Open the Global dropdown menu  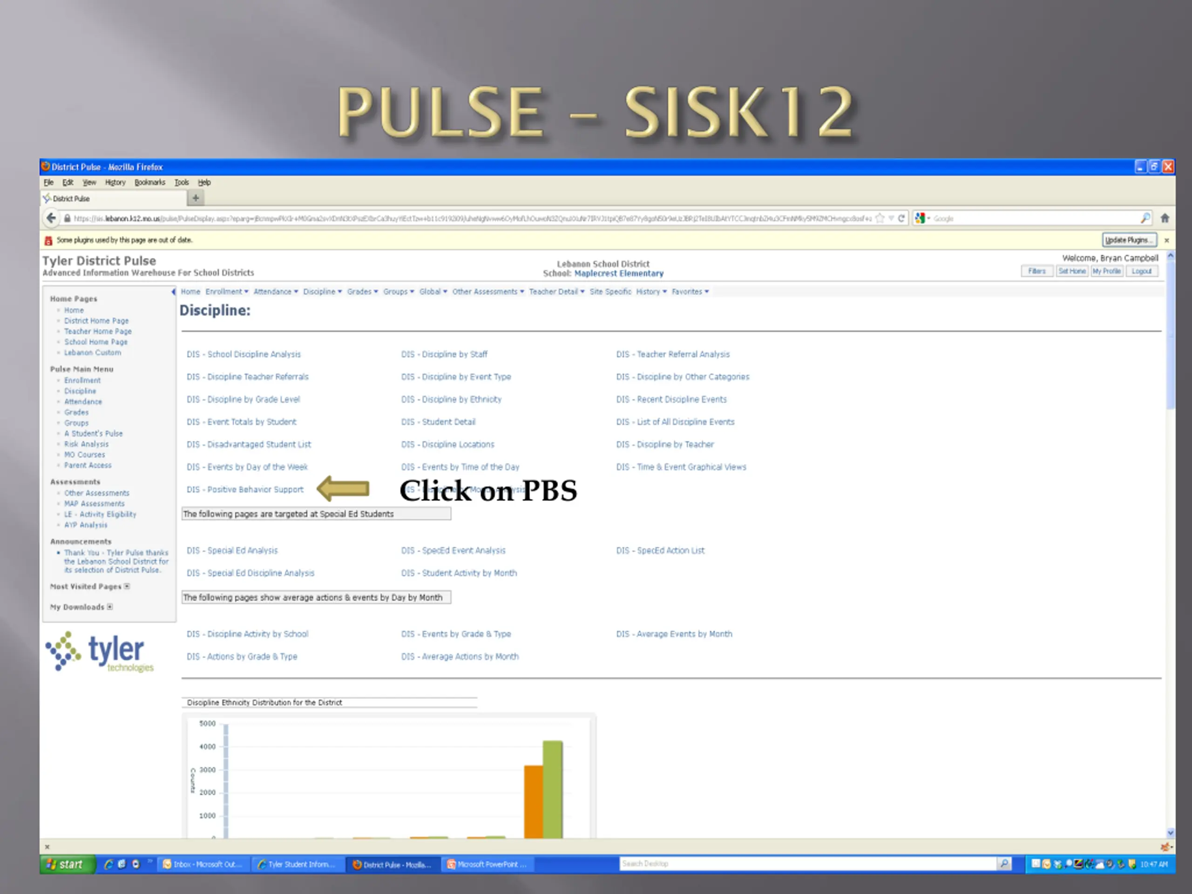coord(433,291)
